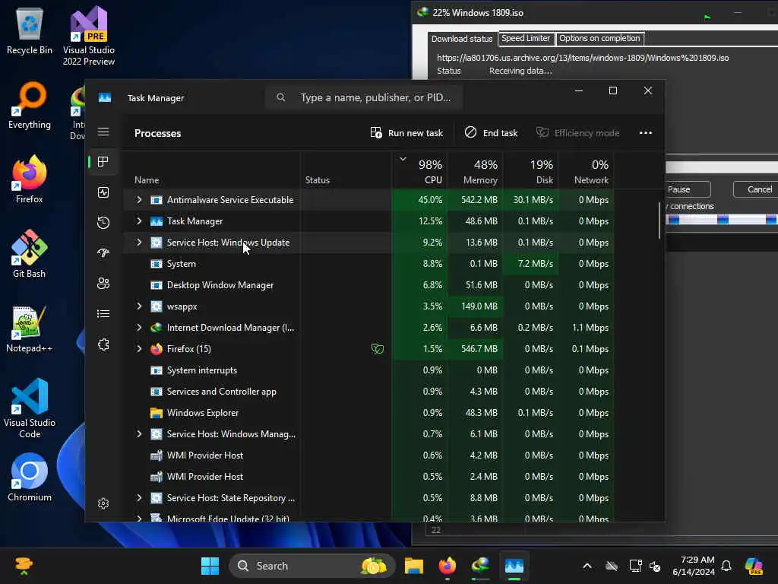Open Visual Studio 2022 Preview desktop icon

[89, 36]
